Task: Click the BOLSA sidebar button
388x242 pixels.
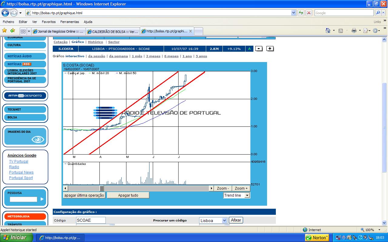Action: point(25,117)
